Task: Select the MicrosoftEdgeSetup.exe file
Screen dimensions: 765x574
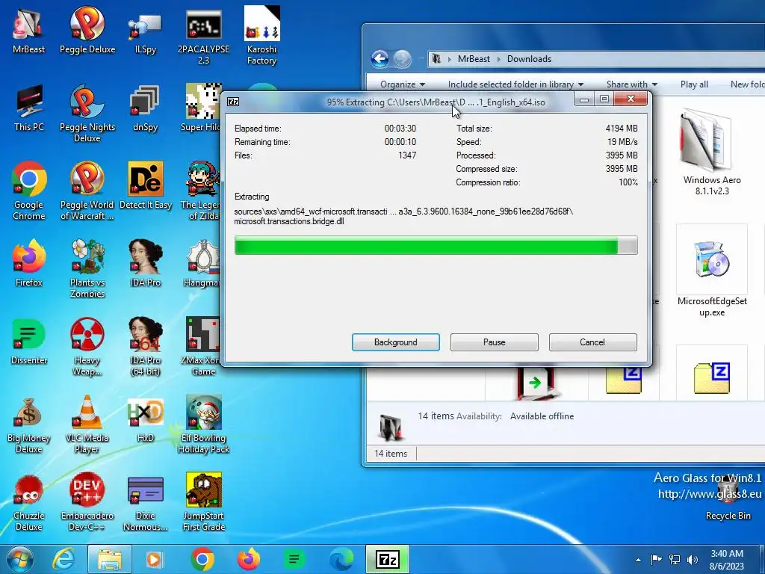Action: click(712, 272)
